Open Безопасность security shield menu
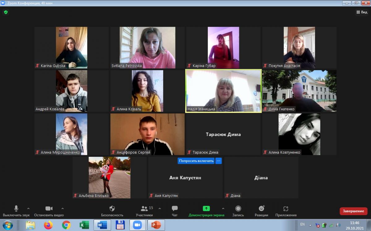 [x=112, y=211]
